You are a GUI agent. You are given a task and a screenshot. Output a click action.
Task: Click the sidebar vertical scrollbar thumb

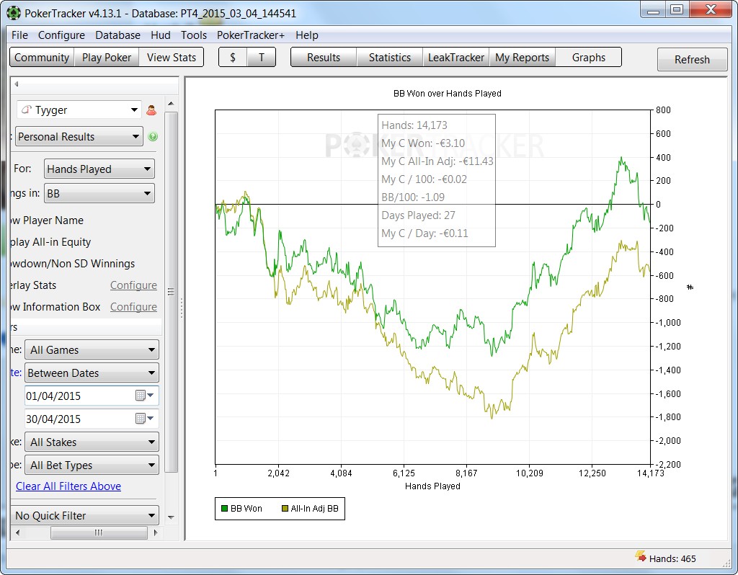172,292
